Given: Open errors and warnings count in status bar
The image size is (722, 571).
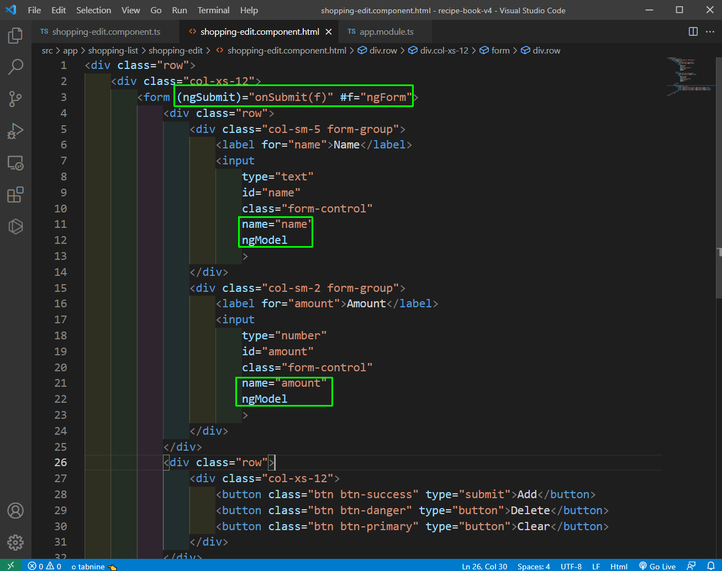Looking at the screenshot, I should click(x=45, y=566).
